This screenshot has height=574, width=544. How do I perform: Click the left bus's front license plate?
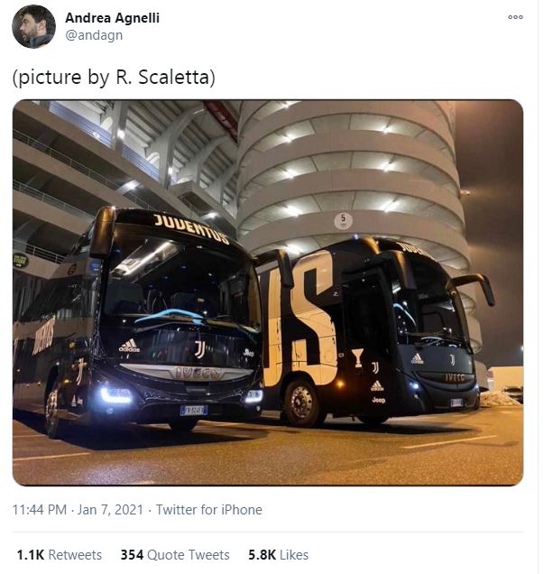coord(193,411)
